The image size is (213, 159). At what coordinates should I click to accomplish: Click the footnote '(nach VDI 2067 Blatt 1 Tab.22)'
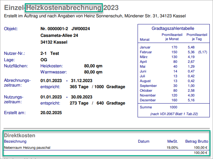tap(174, 114)
